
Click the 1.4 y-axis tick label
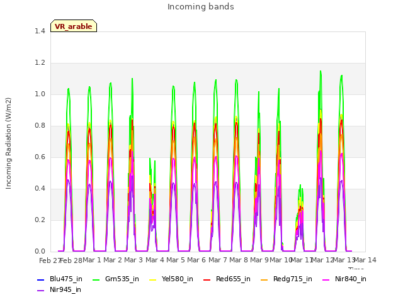40,31
